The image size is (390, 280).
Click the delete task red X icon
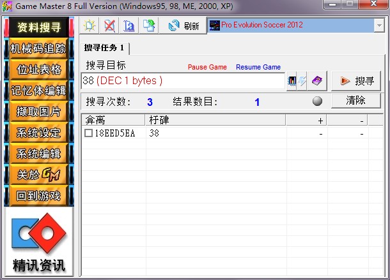coord(109,26)
